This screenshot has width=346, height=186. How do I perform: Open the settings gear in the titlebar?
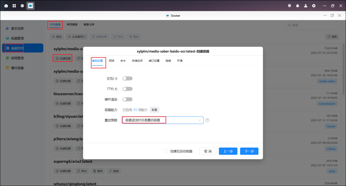click(314, 5)
